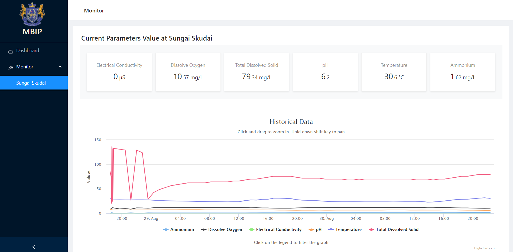
Task: Collapse the Monitor menu chevron
Action: tap(60, 67)
